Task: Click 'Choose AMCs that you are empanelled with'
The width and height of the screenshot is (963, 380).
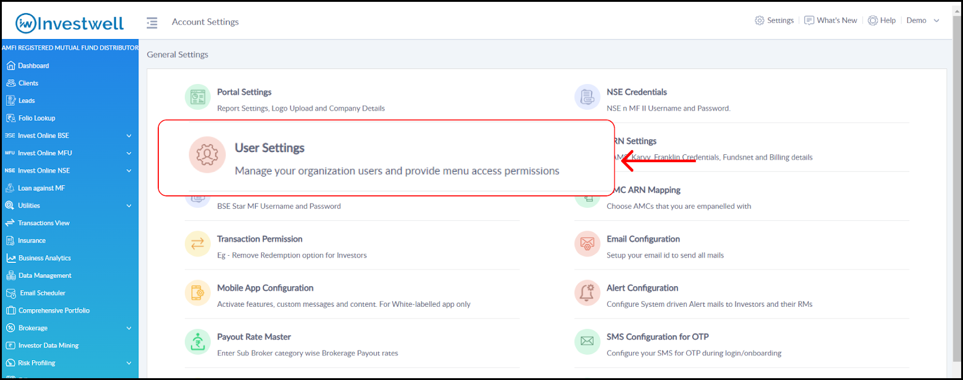Action: pos(679,206)
